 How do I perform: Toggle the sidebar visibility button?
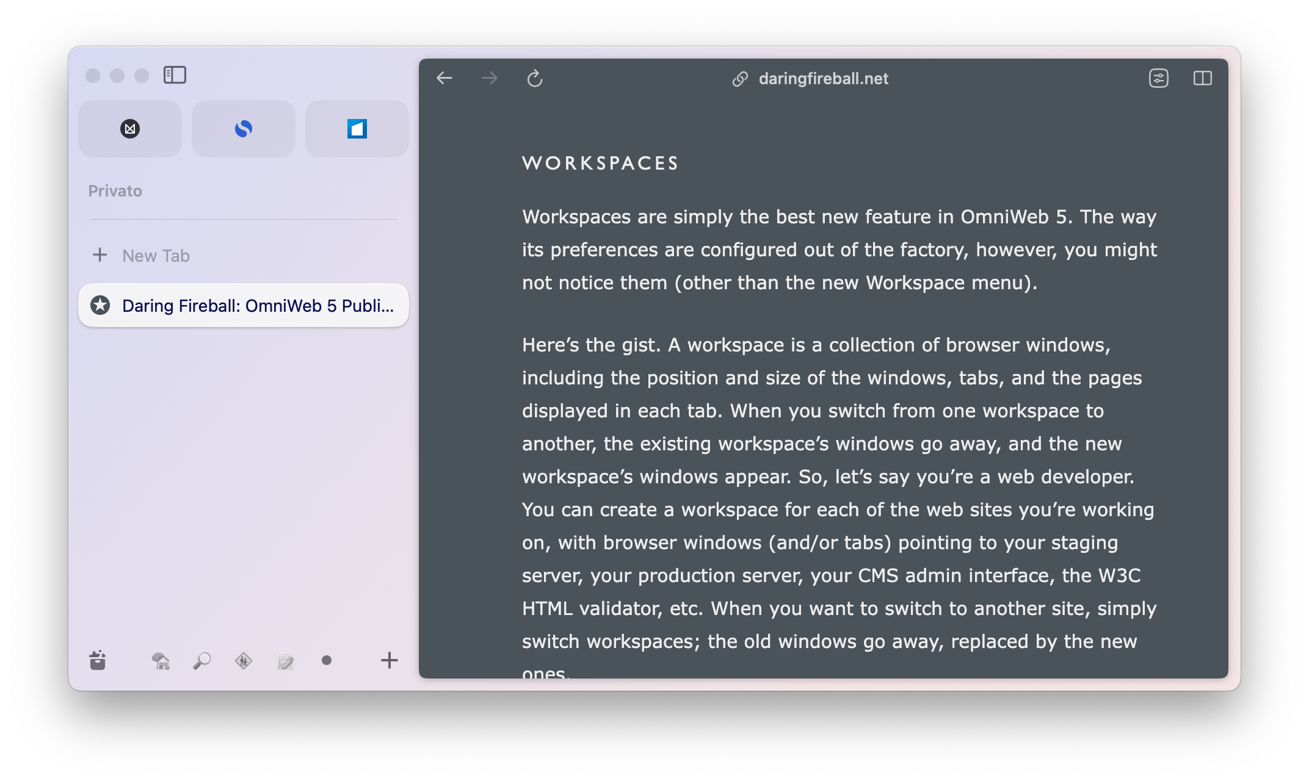[x=175, y=75]
